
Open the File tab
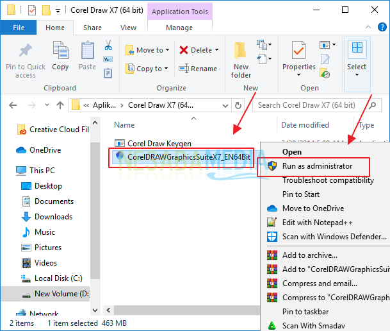(x=19, y=28)
